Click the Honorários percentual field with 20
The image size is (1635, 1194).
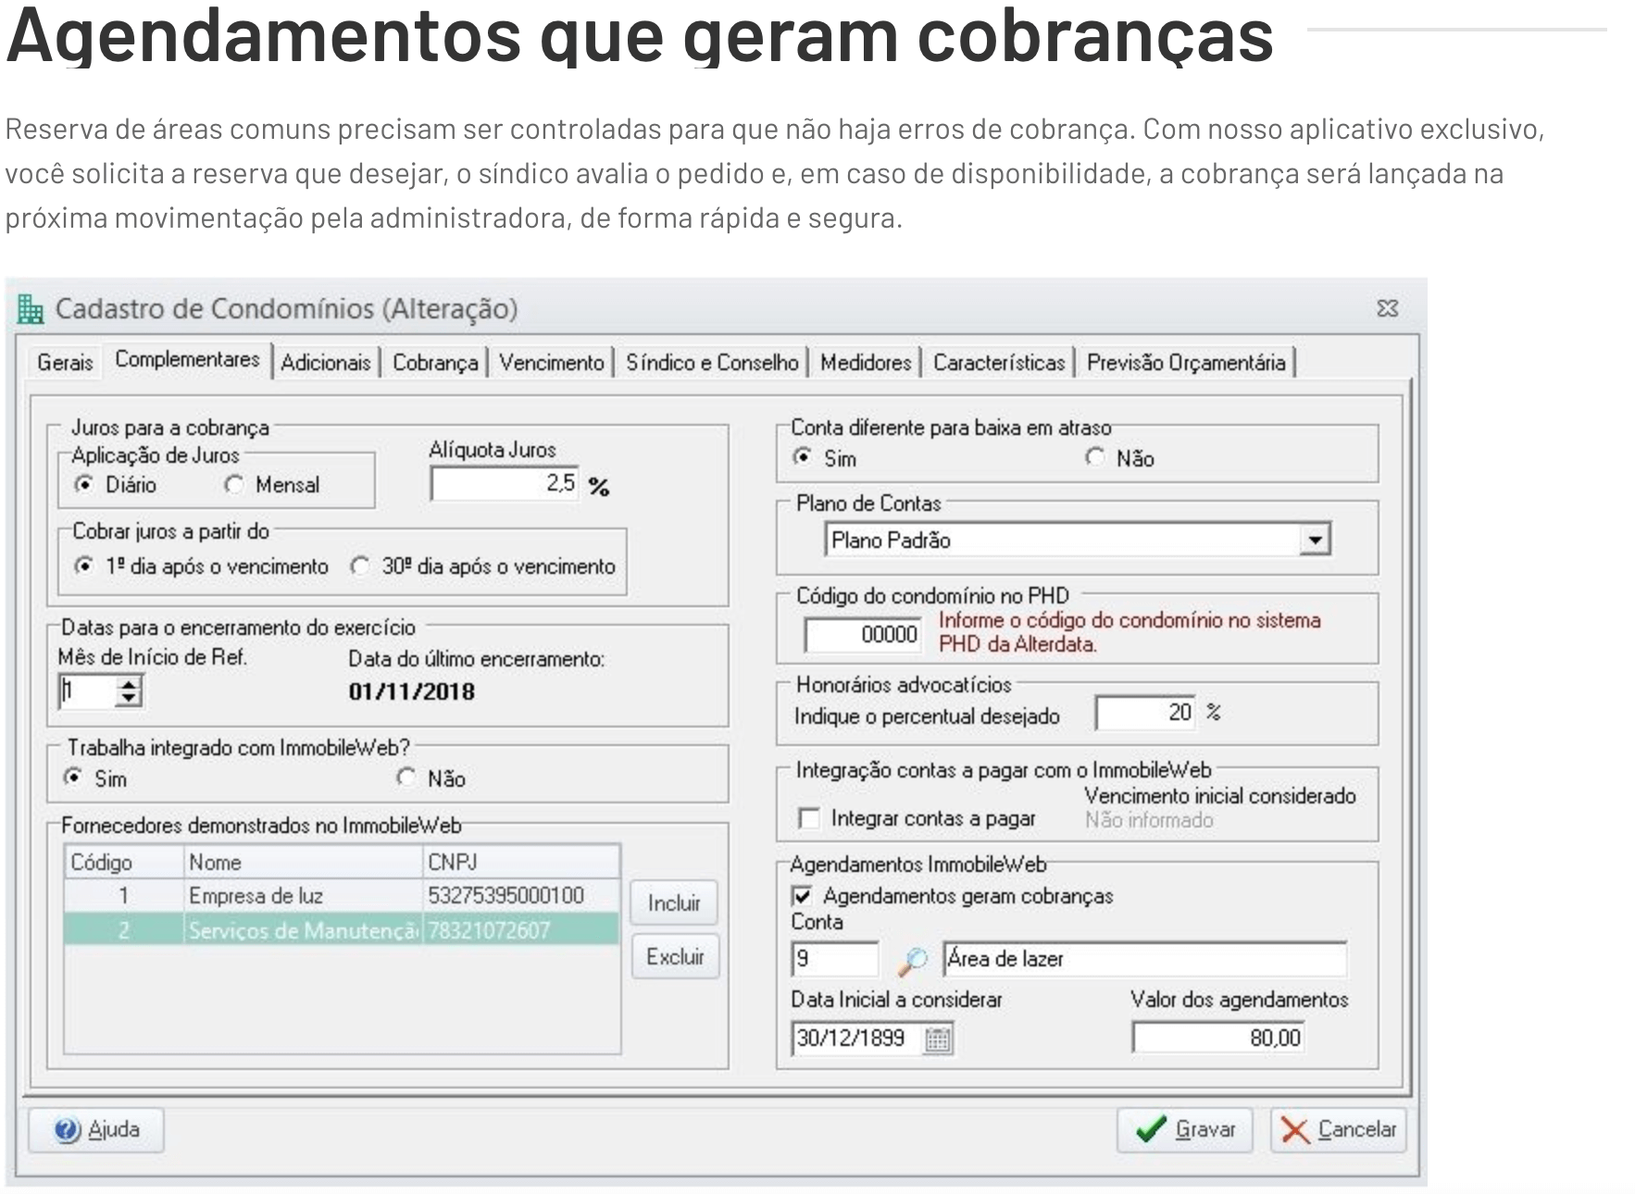[1145, 713]
